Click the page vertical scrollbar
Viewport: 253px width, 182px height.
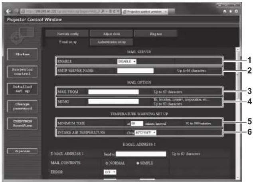pyautogui.click(x=237, y=113)
